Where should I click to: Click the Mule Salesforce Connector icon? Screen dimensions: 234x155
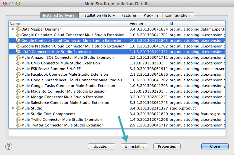tap(18, 103)
